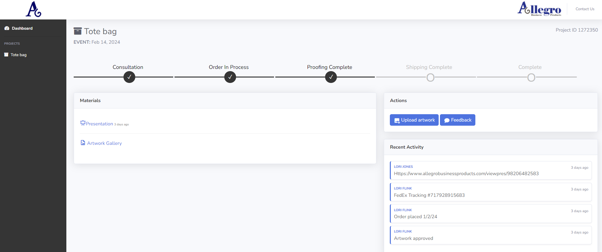Open the Presentation materials link
This screenshot has width=602, height=252.
99,124
